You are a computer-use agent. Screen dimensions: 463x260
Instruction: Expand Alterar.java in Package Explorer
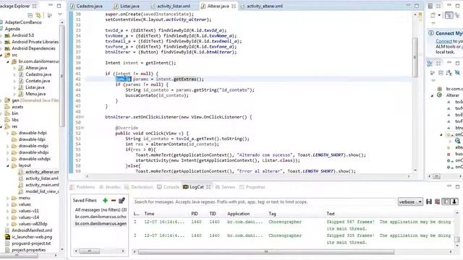[14, 68]
